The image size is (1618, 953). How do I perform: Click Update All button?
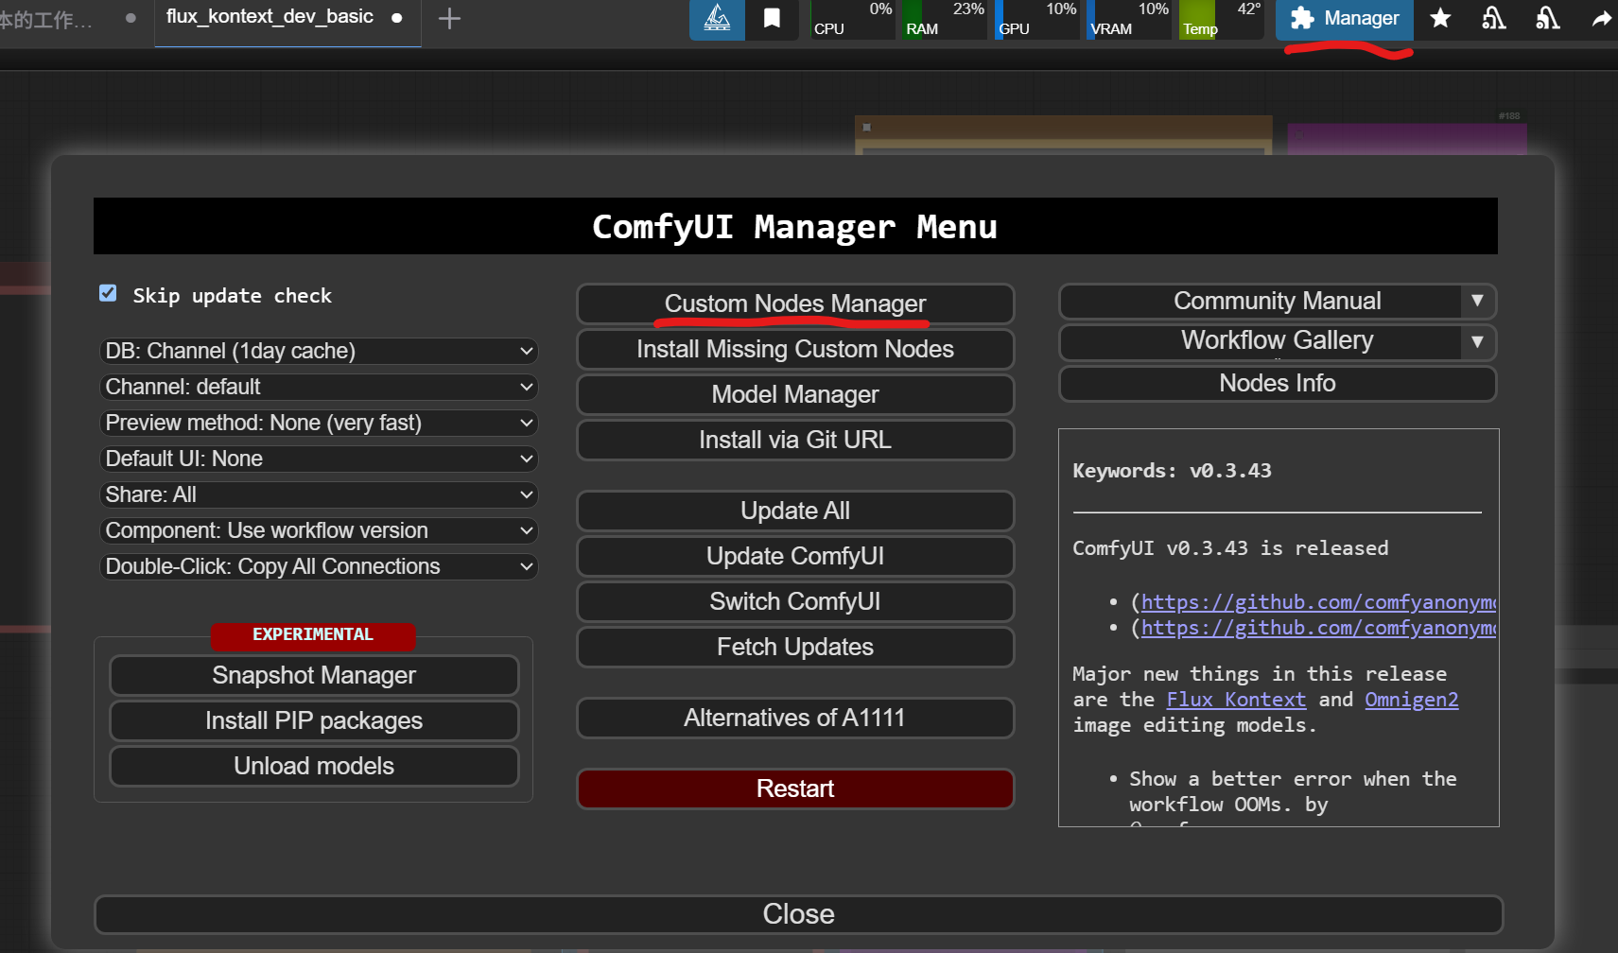795,511
